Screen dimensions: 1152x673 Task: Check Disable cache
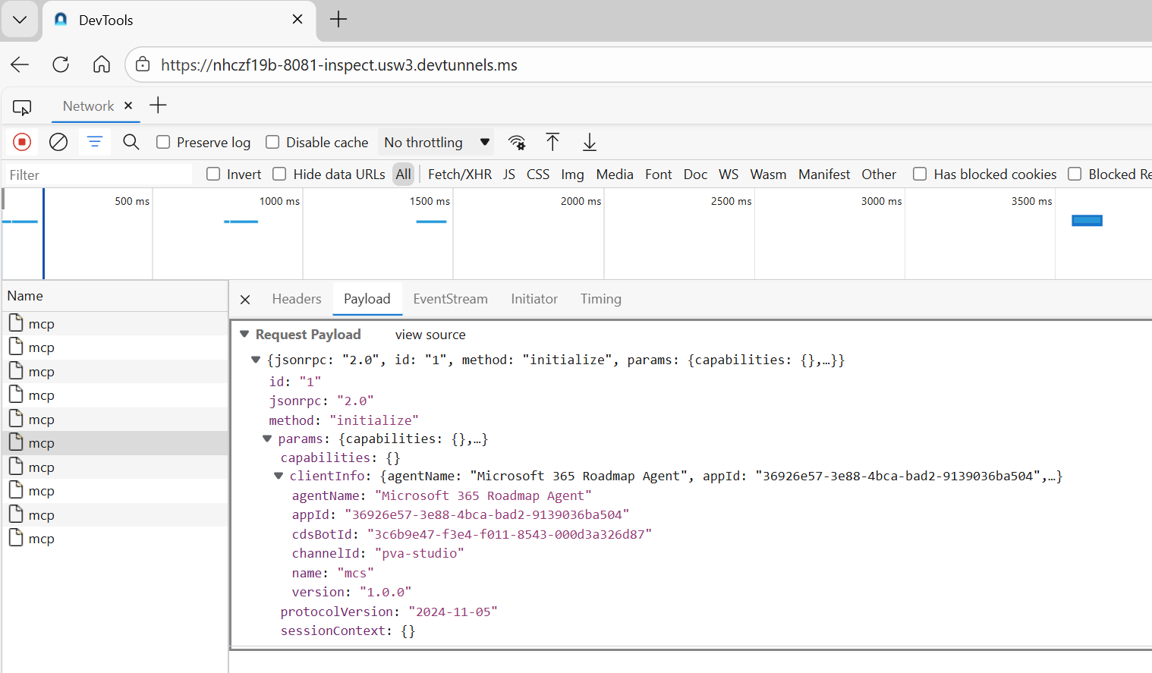coord(272,142)
